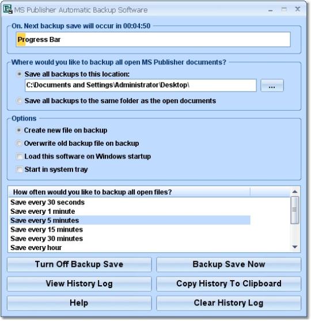The height and width of the screenshot is (321, 311).
Task: Choose 'Save every 1 minute' interval
Action: pos(130,212)
